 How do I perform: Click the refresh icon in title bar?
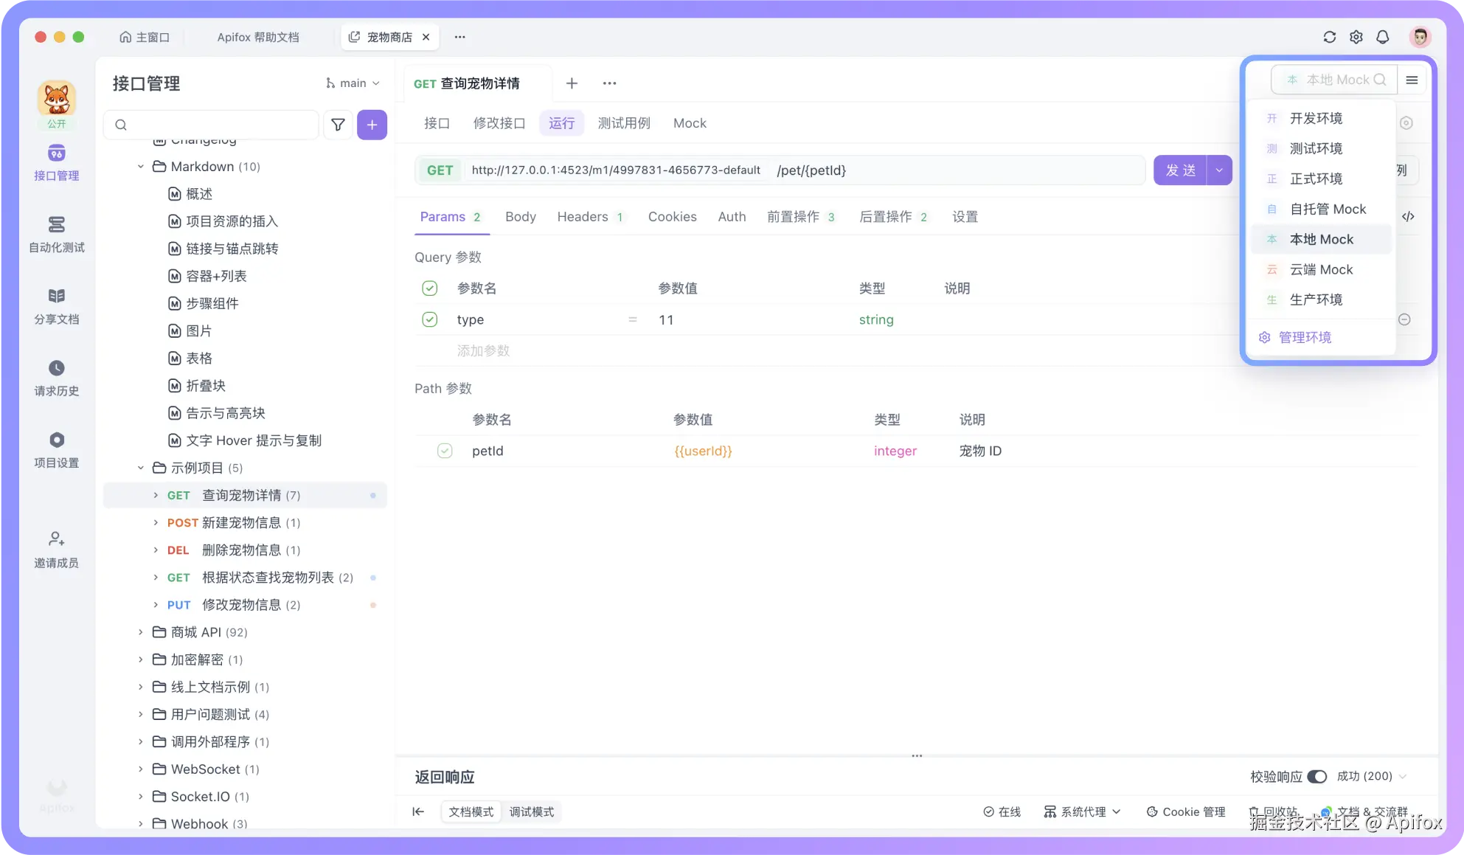(x=1329, y=37)
